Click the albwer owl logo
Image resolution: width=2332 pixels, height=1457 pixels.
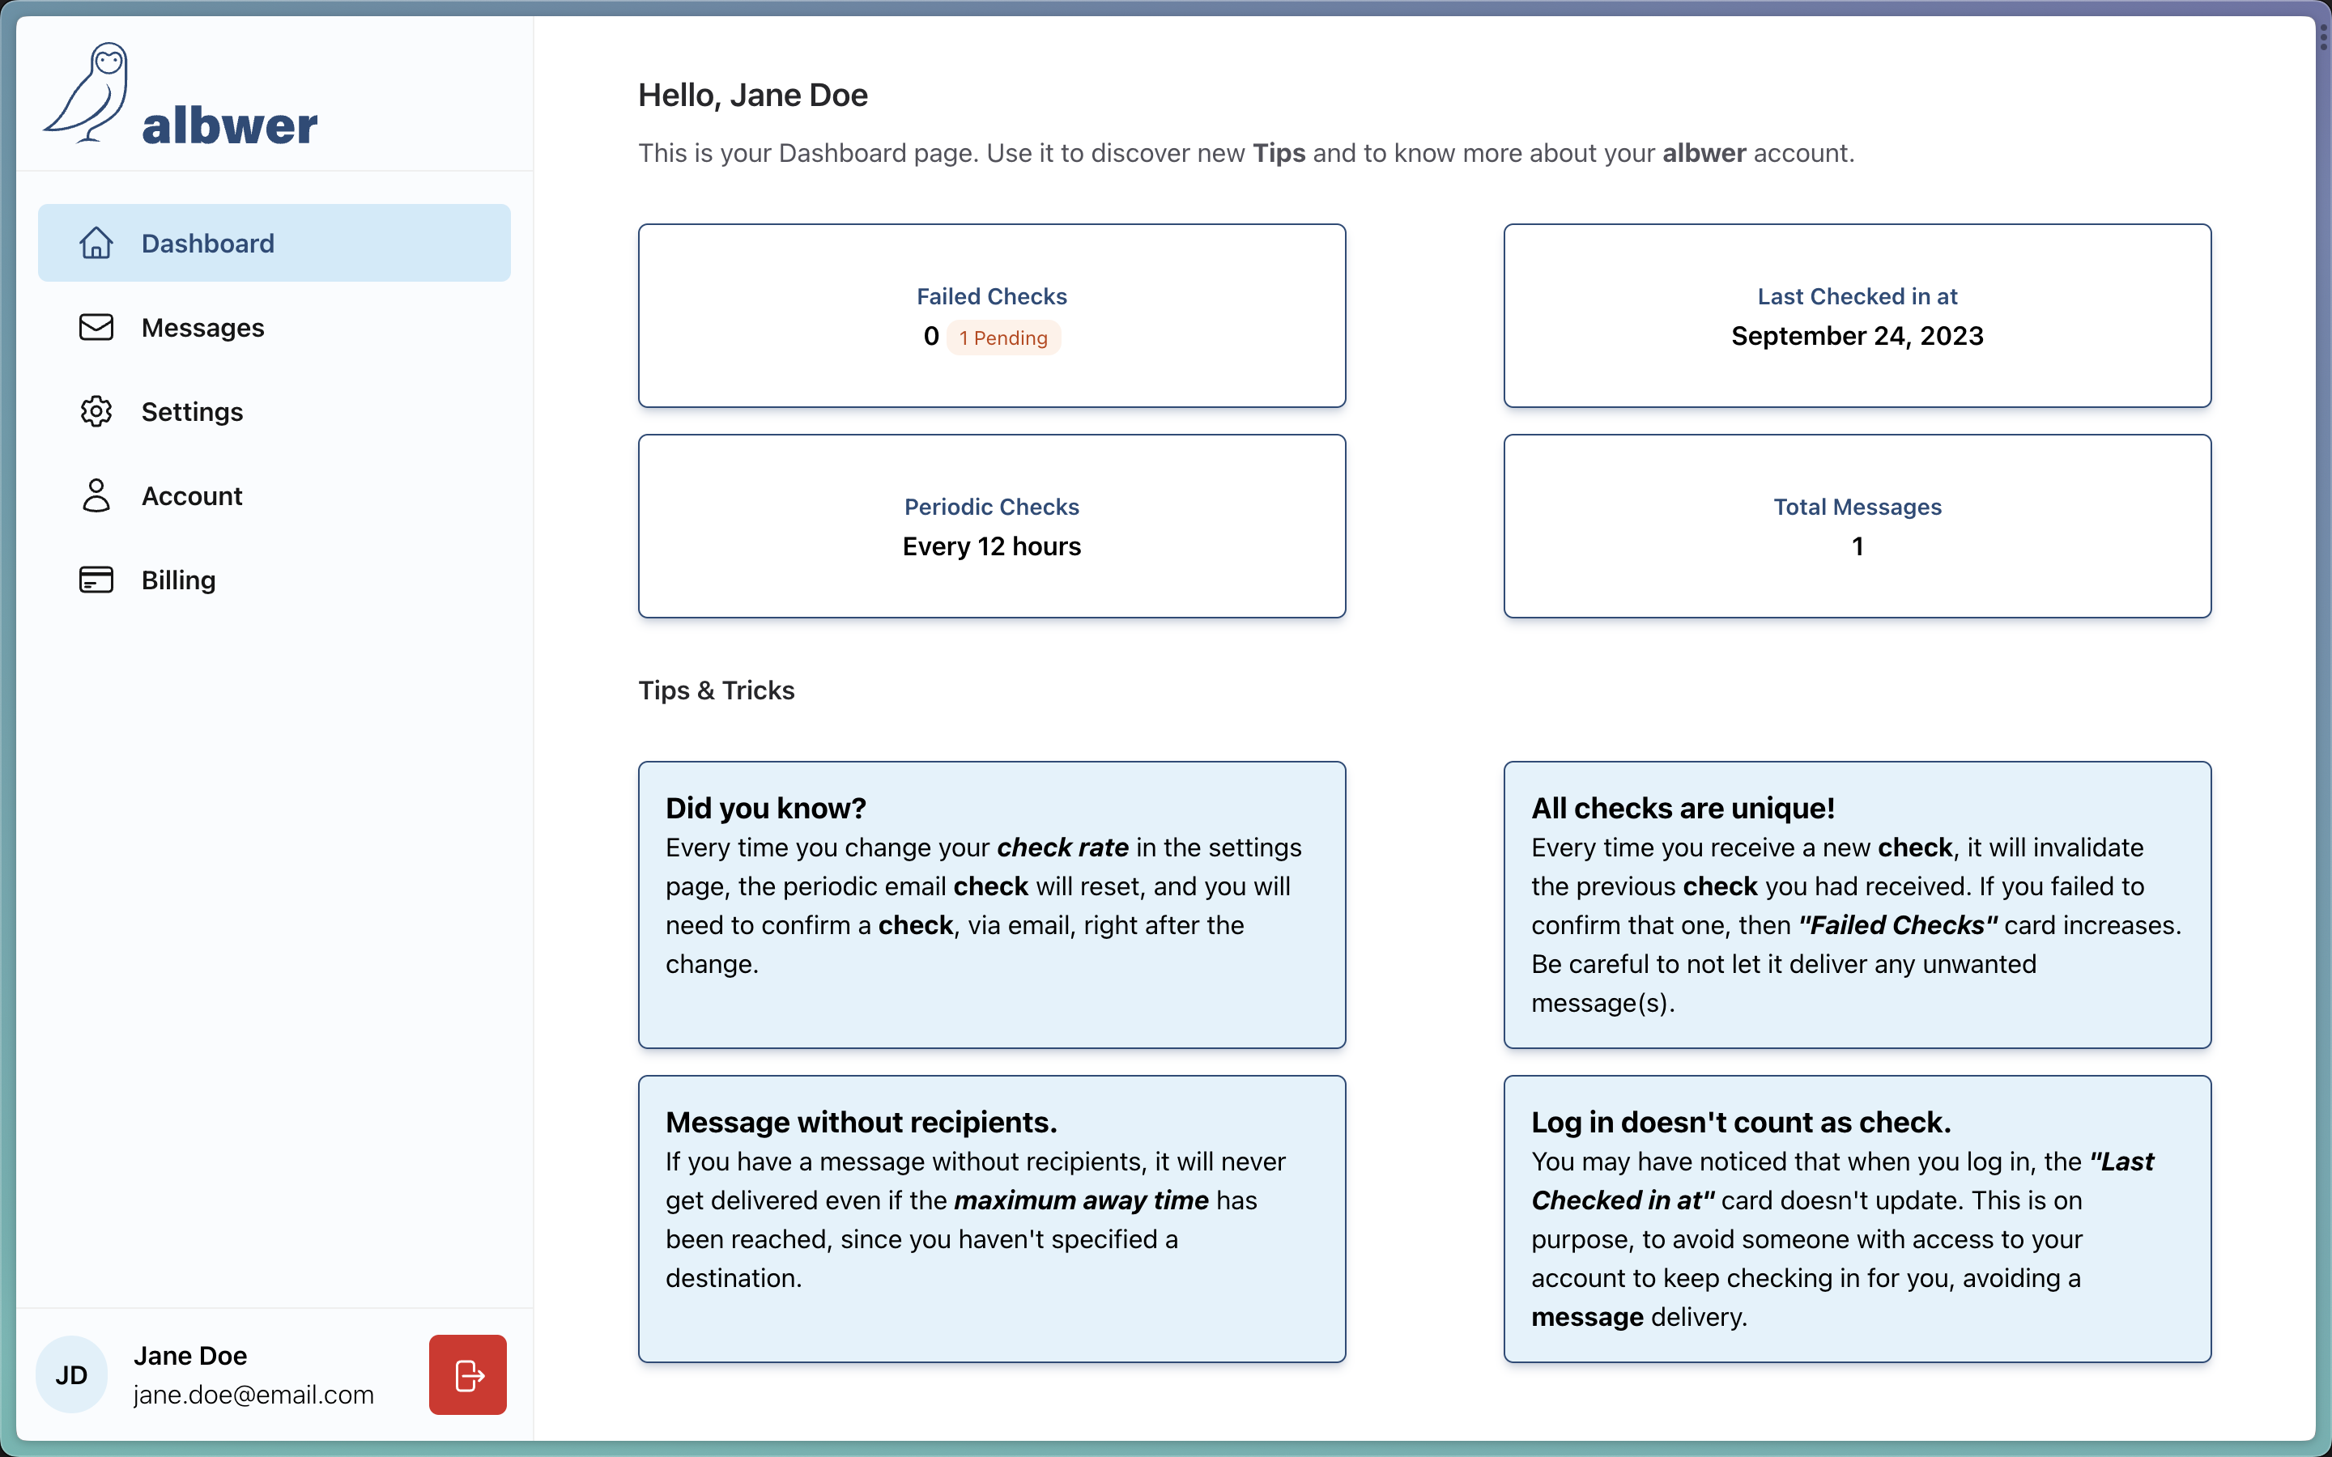pyautogui.click(x=87, y=93)
